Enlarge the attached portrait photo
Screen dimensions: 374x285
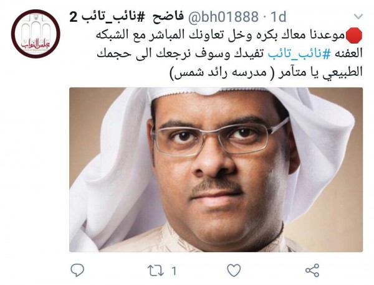[216, 169]
